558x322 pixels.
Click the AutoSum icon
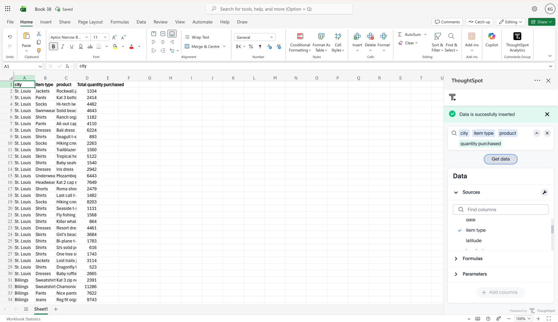(x=400, y=34)
